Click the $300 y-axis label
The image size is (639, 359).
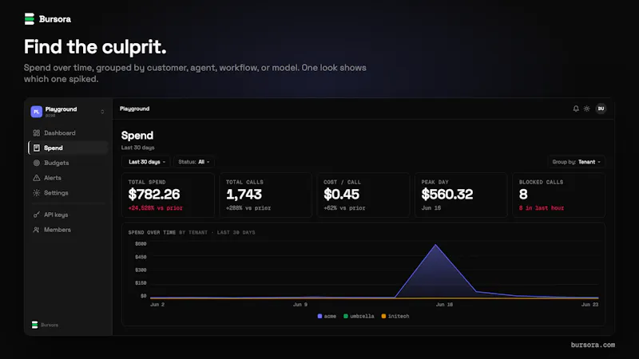click(x=141, y=270)
